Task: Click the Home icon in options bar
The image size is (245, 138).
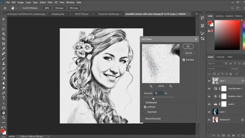Action: tap(5, 8)
